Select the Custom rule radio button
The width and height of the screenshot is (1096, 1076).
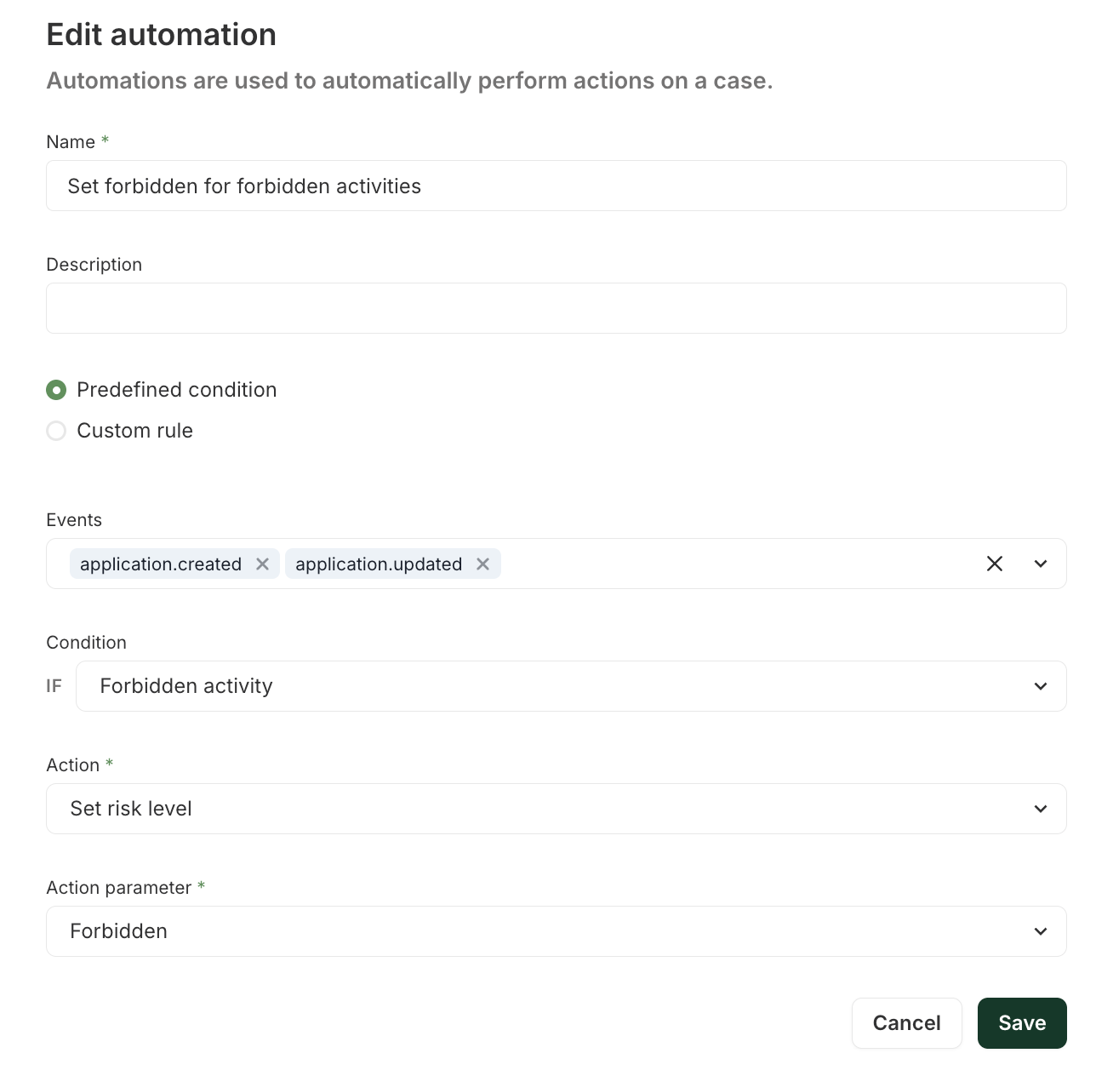coord(56,431)
